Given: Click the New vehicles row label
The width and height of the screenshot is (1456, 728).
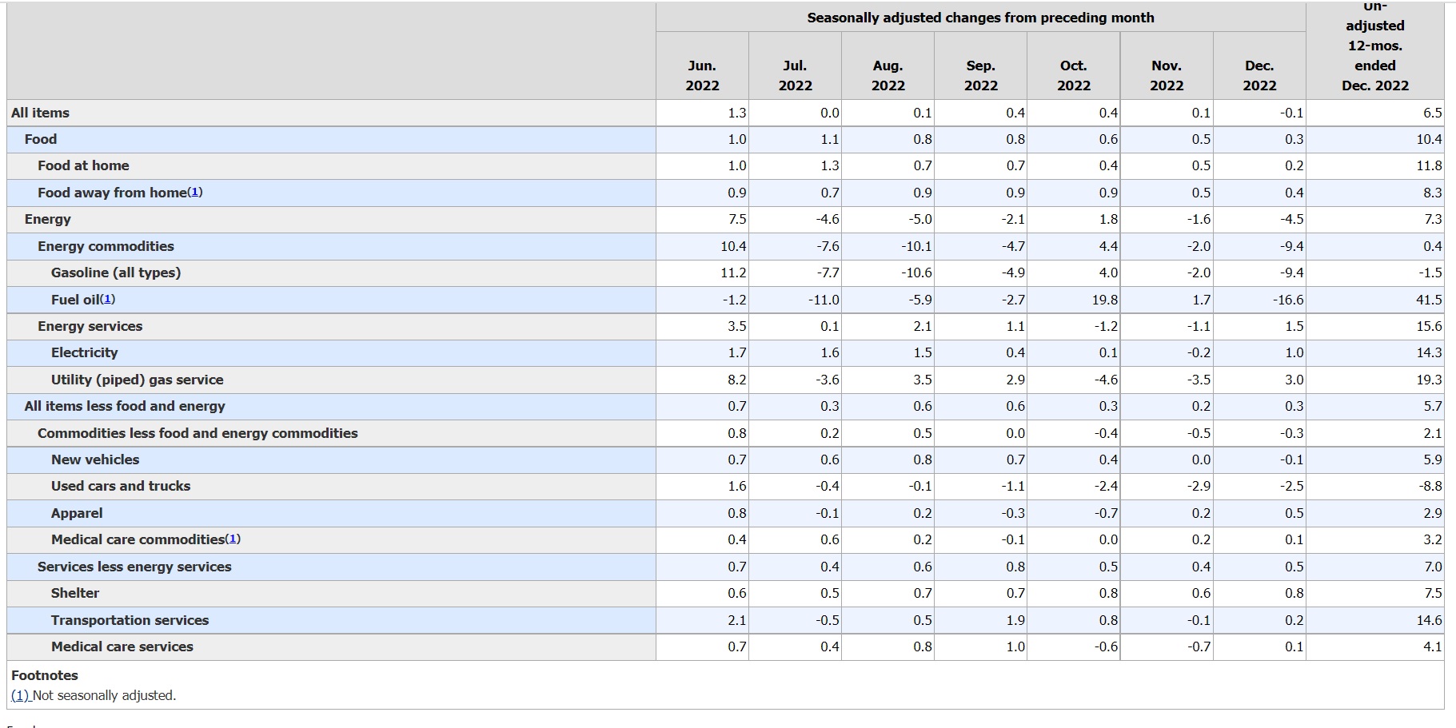Looking at the screenshot, I should tap(95, 459).
